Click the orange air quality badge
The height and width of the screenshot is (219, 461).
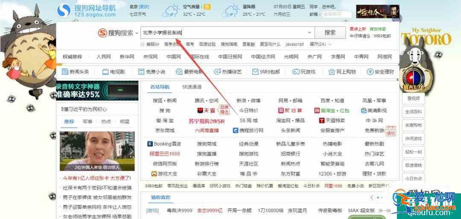207,6
